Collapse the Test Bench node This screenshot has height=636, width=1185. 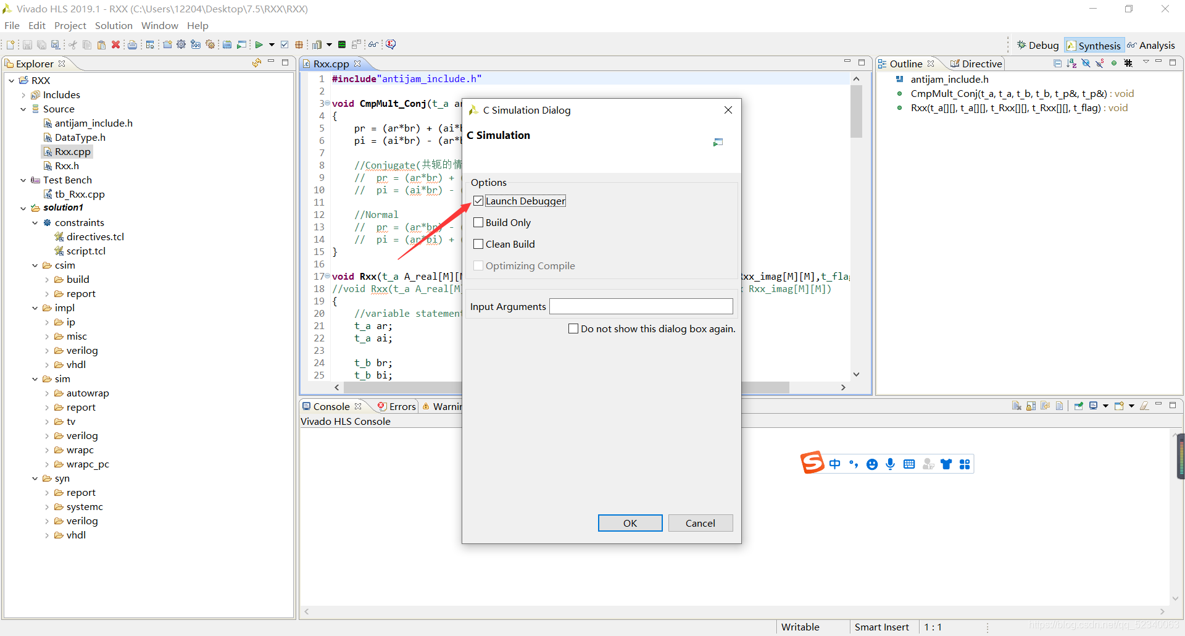23,180
